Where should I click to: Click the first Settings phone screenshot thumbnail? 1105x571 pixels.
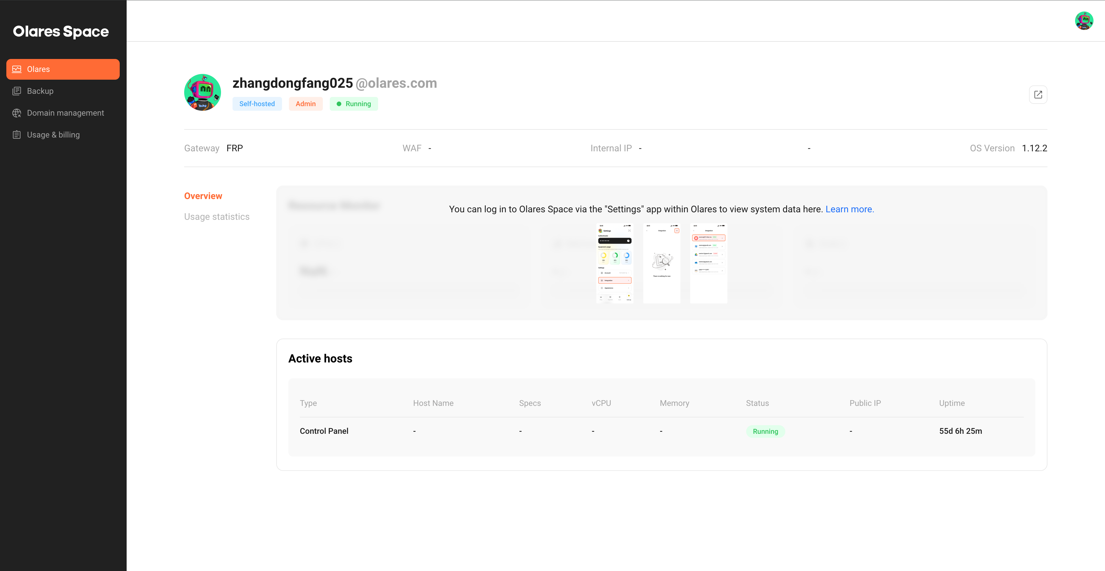click(614, 263)
